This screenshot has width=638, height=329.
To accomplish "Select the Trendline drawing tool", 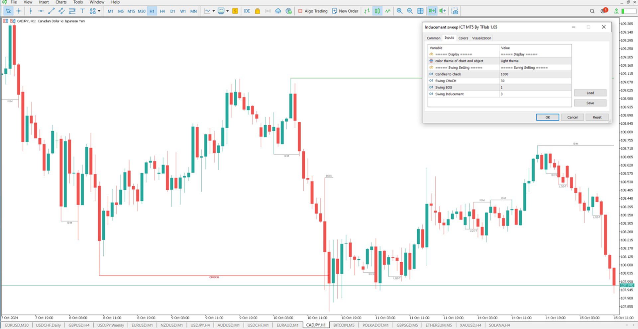I will [51, 11].
